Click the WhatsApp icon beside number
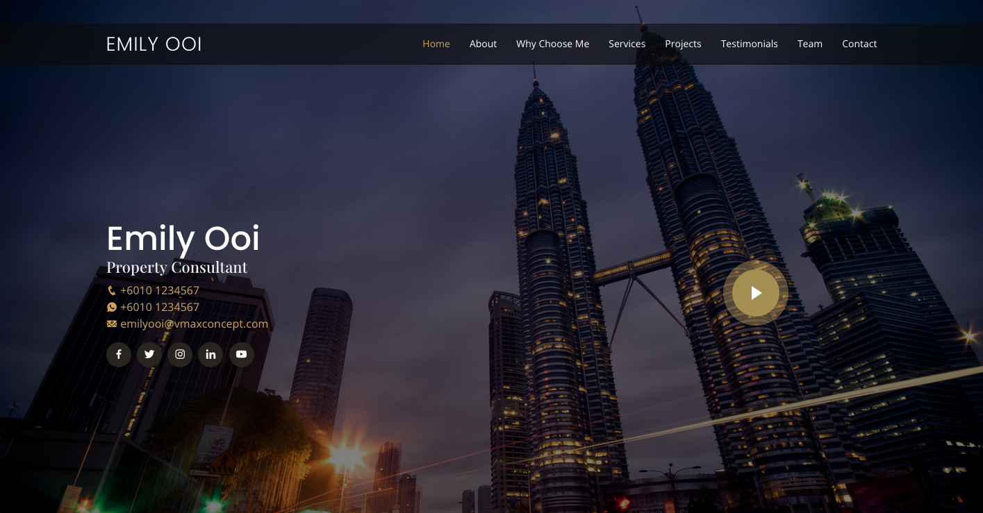Viewport: 983px width, 513px height. 112,307
